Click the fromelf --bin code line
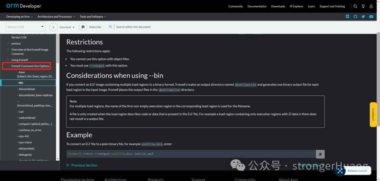The width and height of the screenshot is (380, 181). point(111,154)
